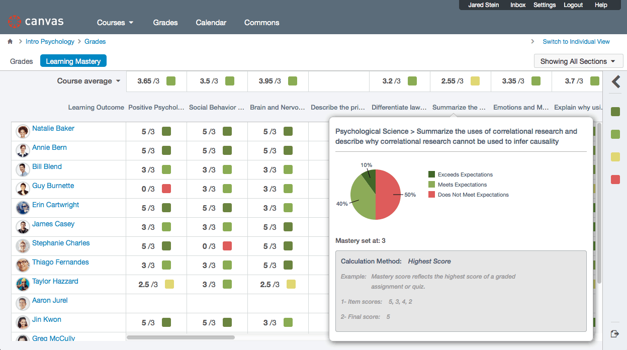This screenshot has height=350, width=627.
Task: Open the Courses dropdown
Action: coord(115,23)
